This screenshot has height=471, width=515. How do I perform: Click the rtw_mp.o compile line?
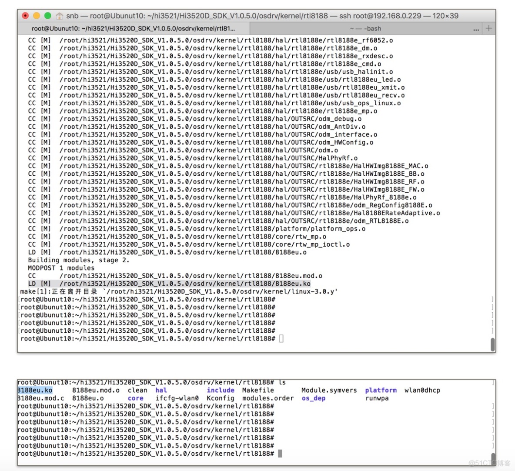point(177,237)
